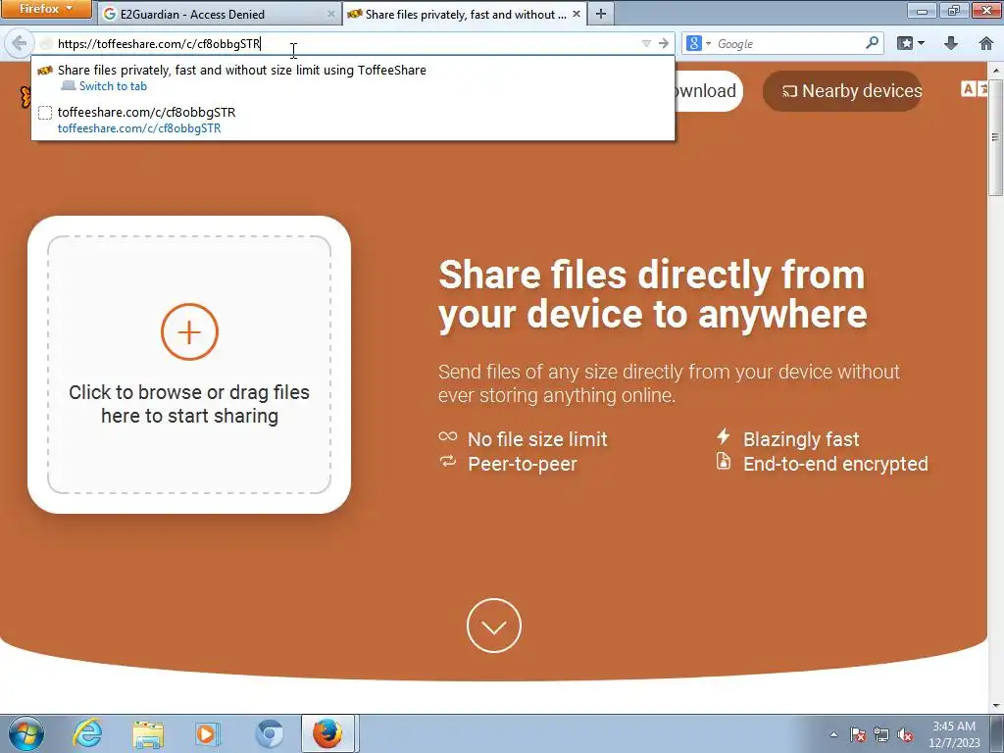Click 'Click to browse or drag files' text
Image resolution: width=1004 pixels, height=753 pixels.
point(189,403)
